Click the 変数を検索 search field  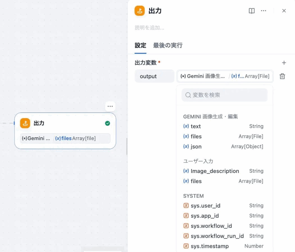click(224, 95)
